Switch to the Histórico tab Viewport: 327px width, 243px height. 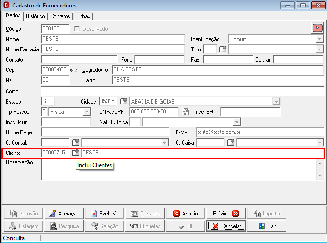(x=35, y=16)
